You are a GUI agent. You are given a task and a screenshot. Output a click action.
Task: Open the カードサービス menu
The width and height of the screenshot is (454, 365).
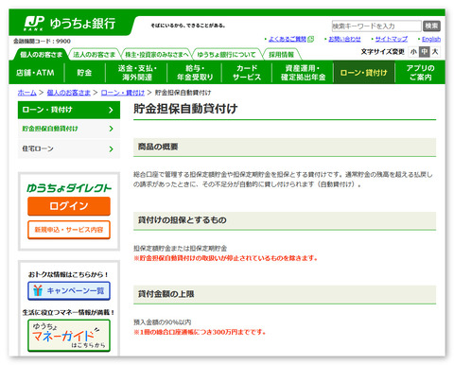pos(247,73)
